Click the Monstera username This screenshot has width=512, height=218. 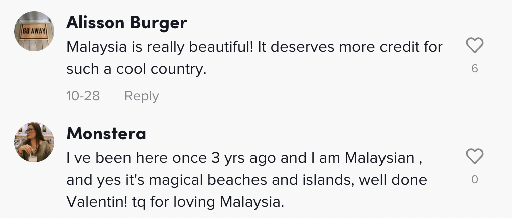(106, 133)
